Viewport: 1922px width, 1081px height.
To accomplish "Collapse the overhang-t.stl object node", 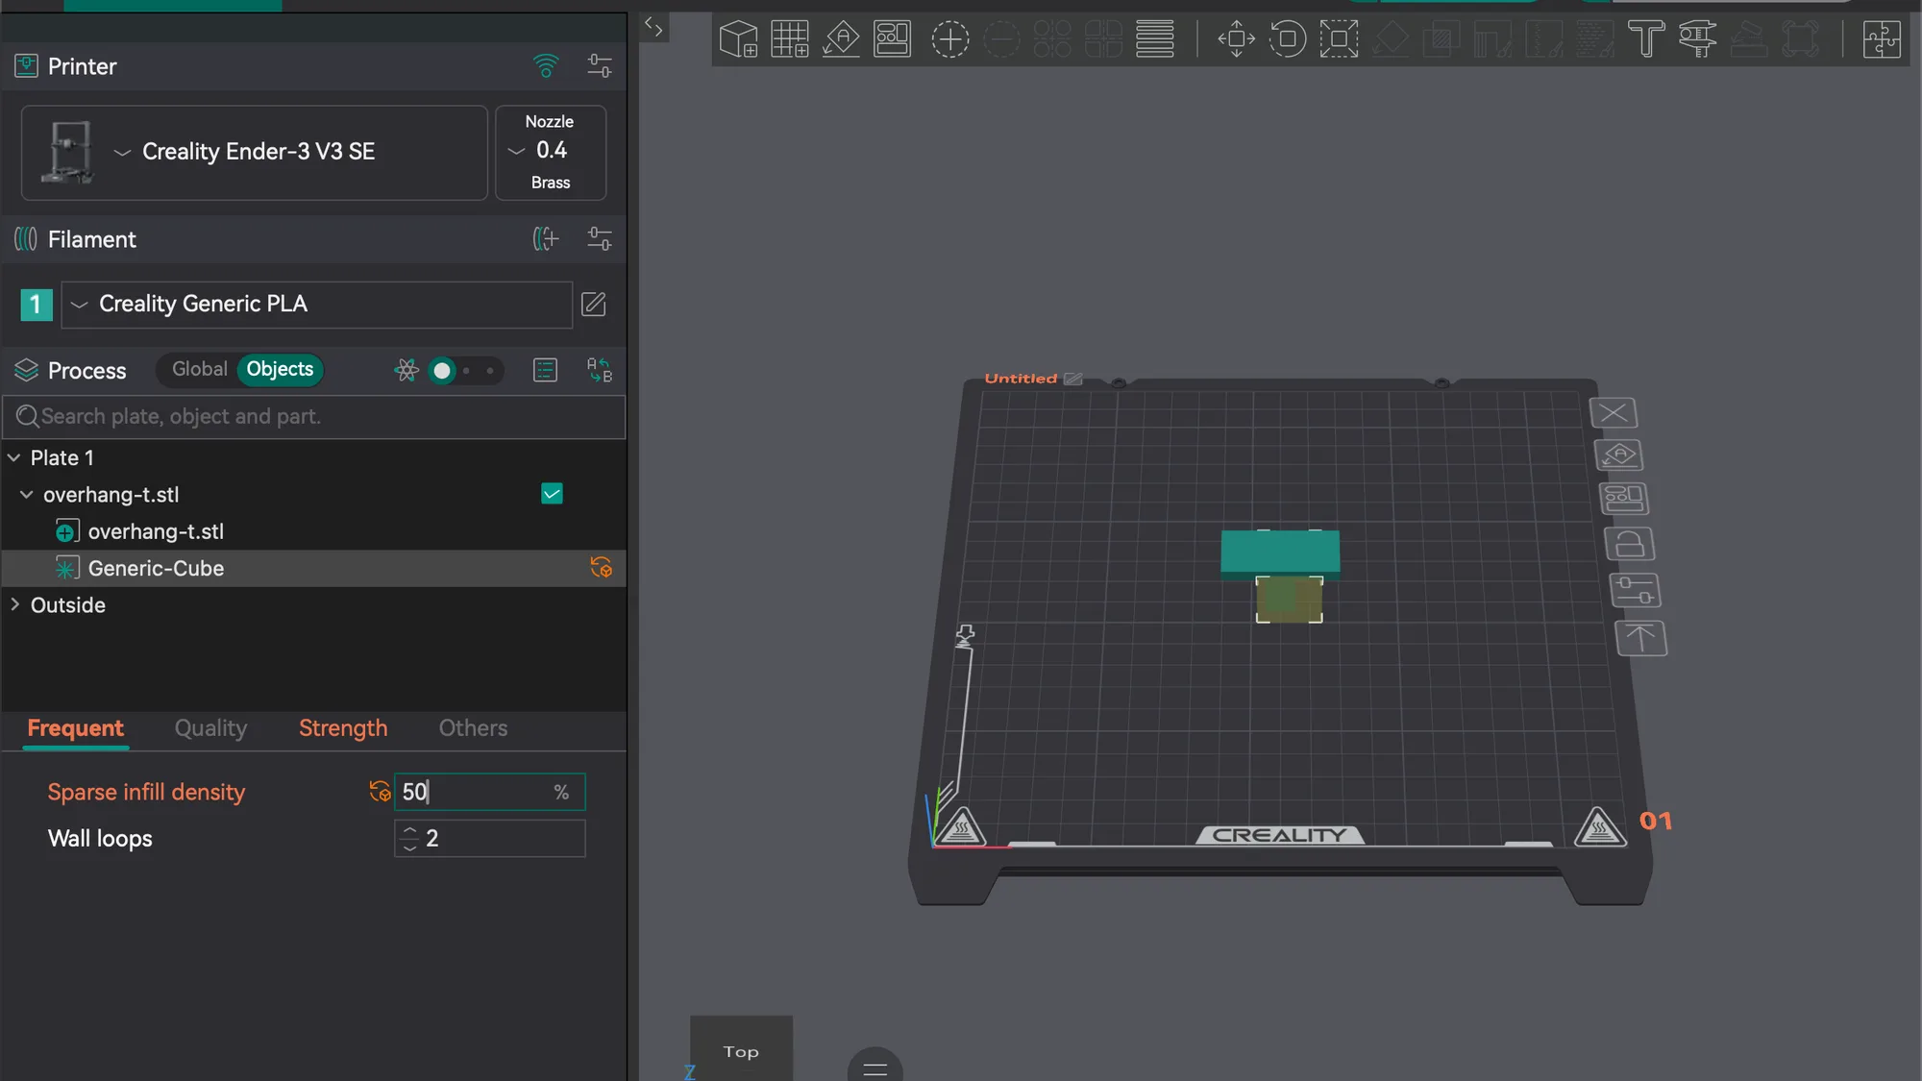I will tap(27, 495).
